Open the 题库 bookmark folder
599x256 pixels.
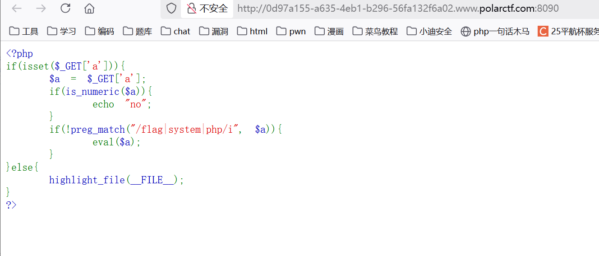(138, 31)
